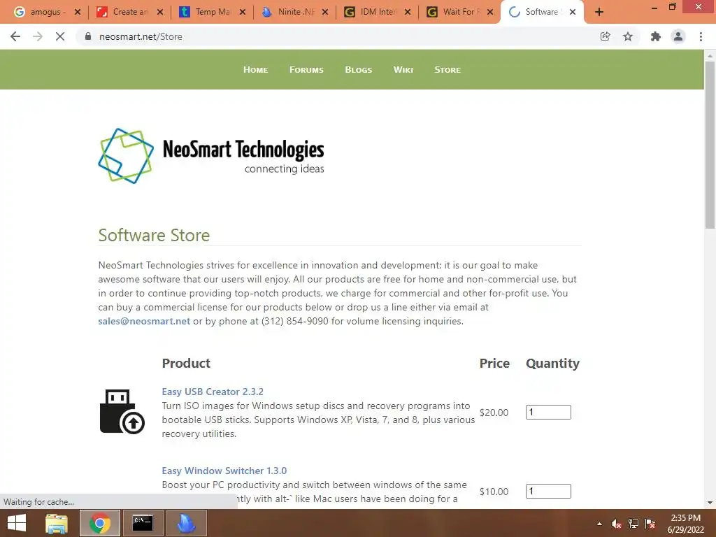
Task: Open a new tab with plus button
Action: (x=599, y=13)
